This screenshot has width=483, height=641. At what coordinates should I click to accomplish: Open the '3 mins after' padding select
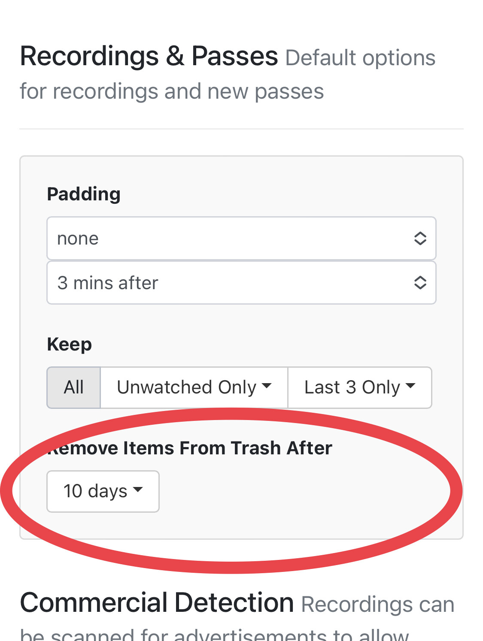(x=232, y=283)
